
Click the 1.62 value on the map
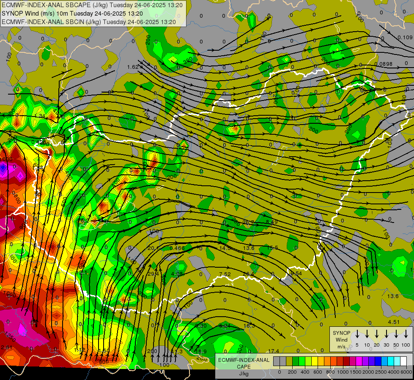pyautogui.click(x=133, y=67)
